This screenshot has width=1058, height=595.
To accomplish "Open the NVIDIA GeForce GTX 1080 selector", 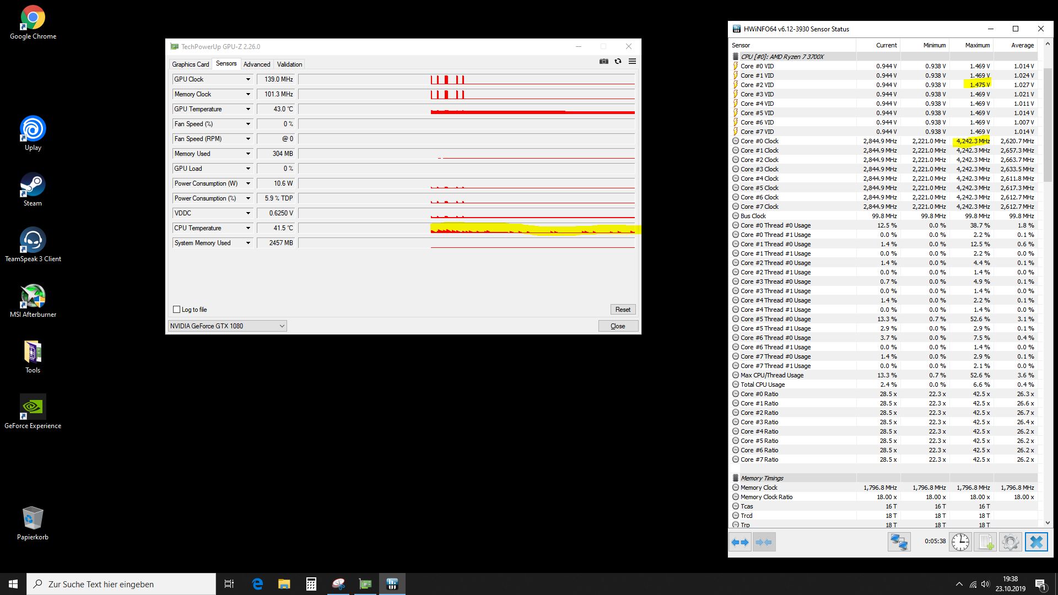I will point(227,326).
